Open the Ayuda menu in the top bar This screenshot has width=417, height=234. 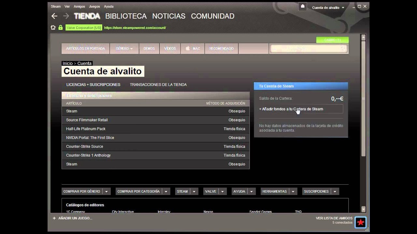(x=108, y=6)
